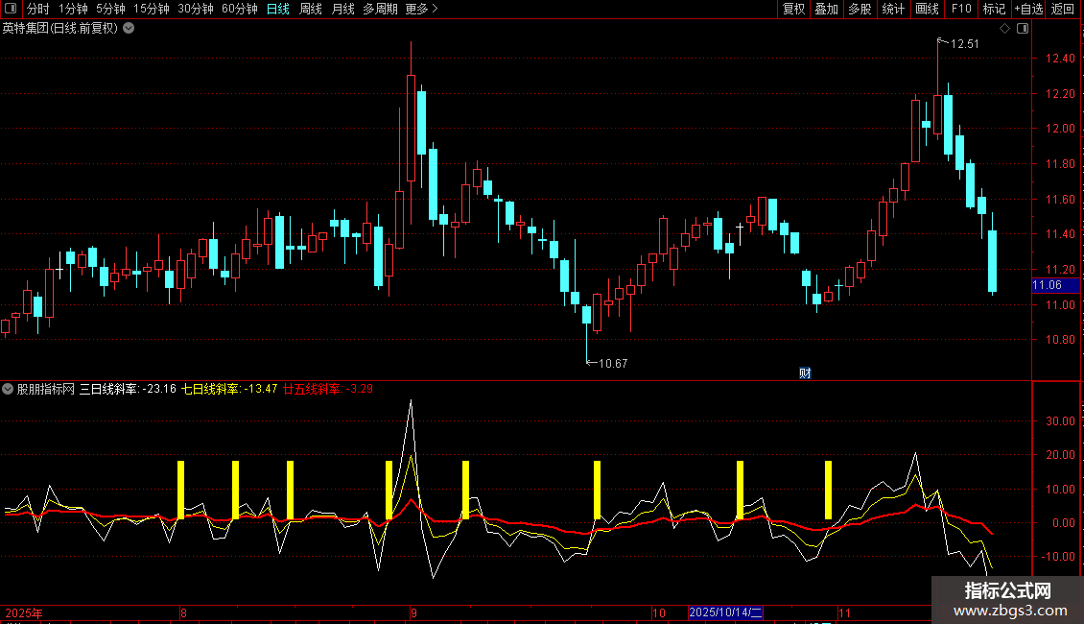The image size is (1084, 624).
Task: Open 多周期 multi-period view
Action: click(x=380, y=9)
